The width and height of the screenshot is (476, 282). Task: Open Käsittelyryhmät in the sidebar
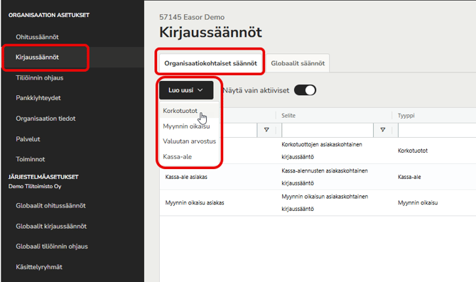click(x=39, y=267)
